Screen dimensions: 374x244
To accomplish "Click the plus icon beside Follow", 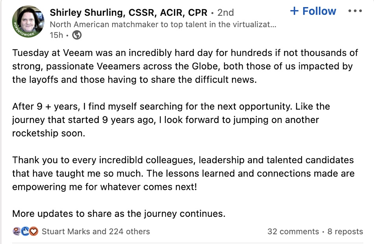I will pyautogui.click(x=294, y=11).
